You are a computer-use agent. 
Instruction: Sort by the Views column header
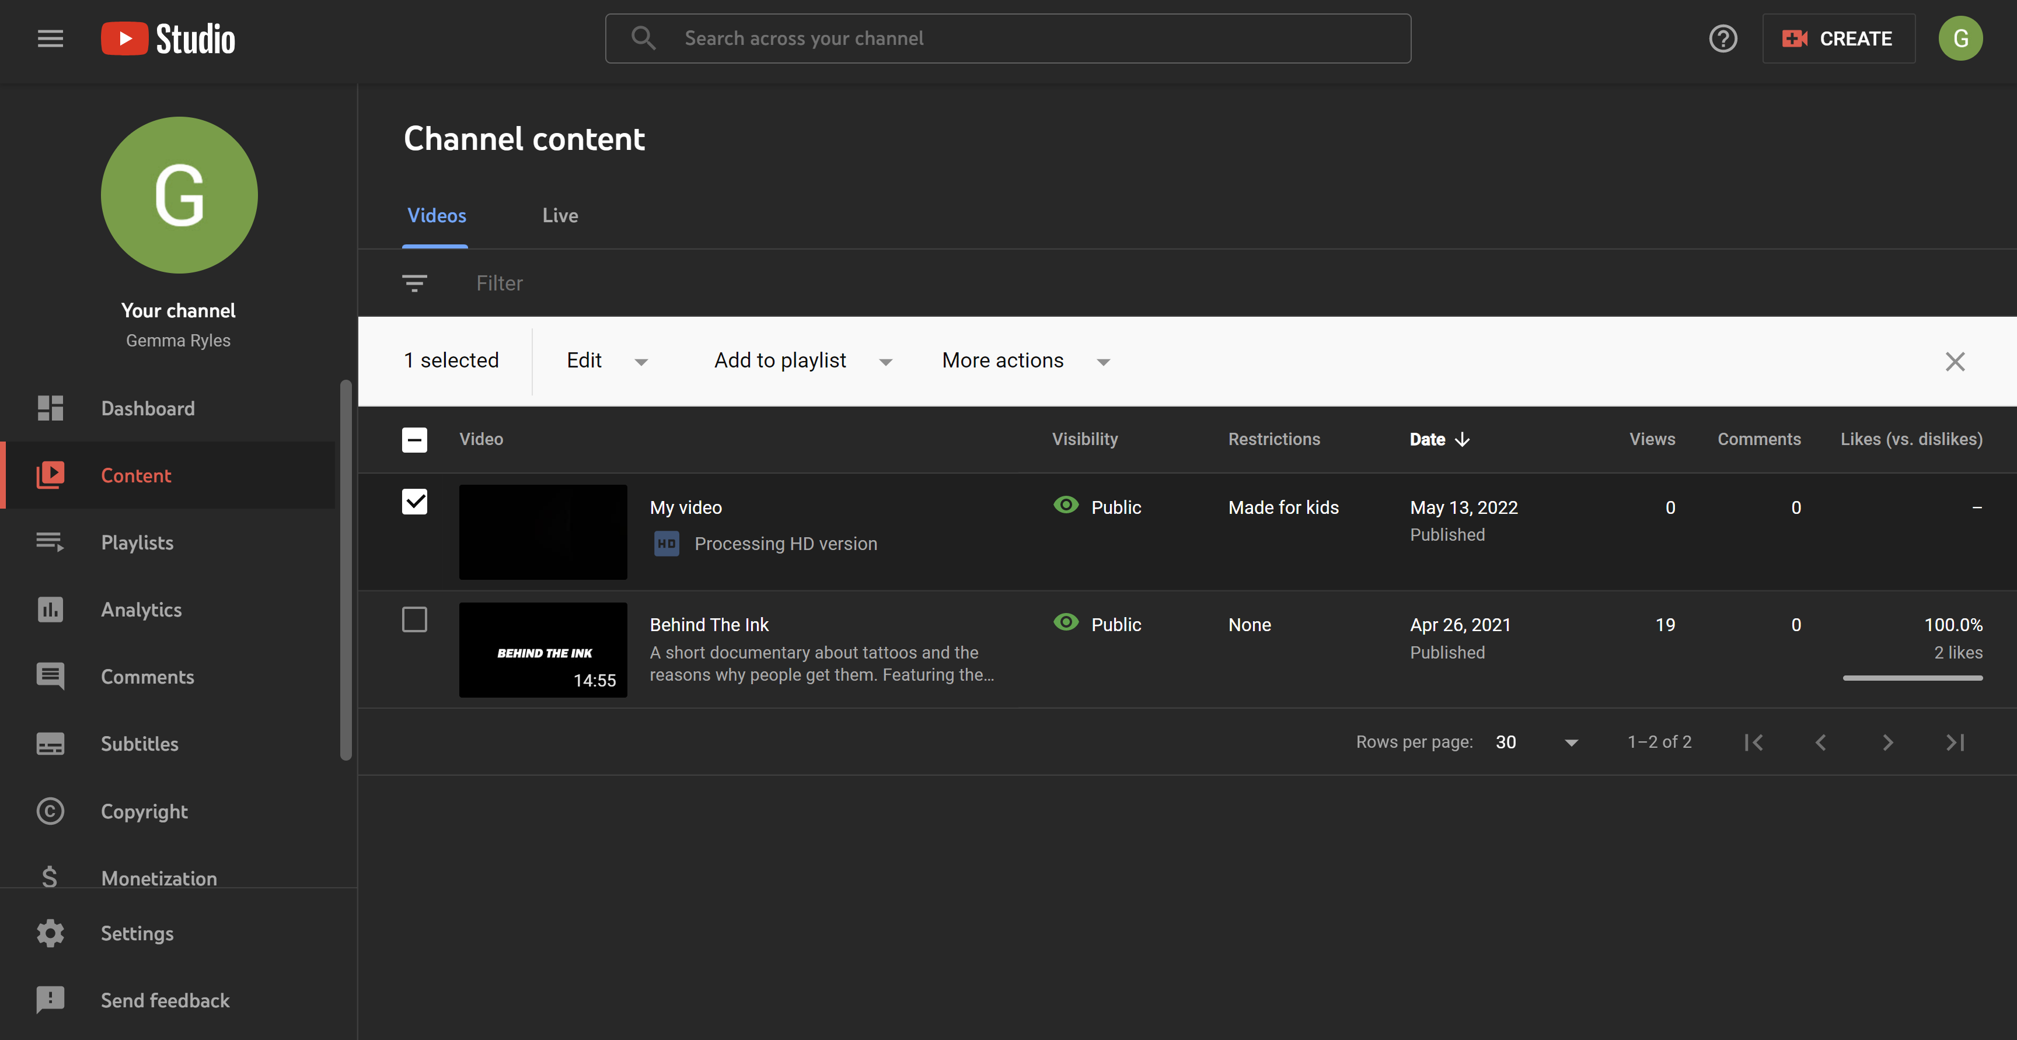[x=1652, y=439]
